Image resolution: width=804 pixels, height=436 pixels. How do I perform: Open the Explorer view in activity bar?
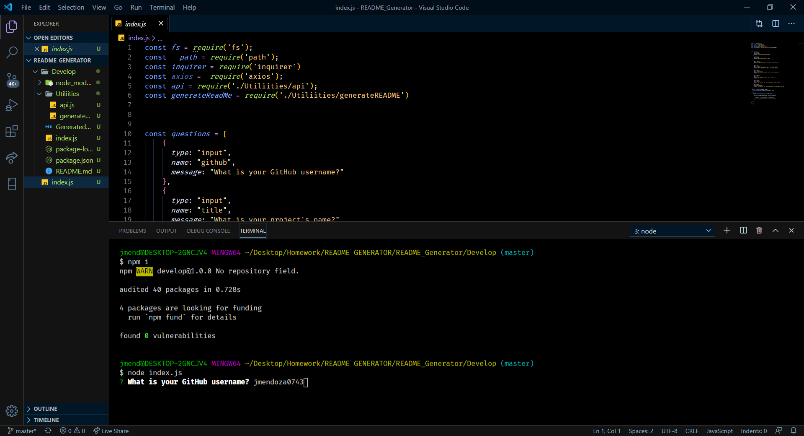(x=12, y=27)
